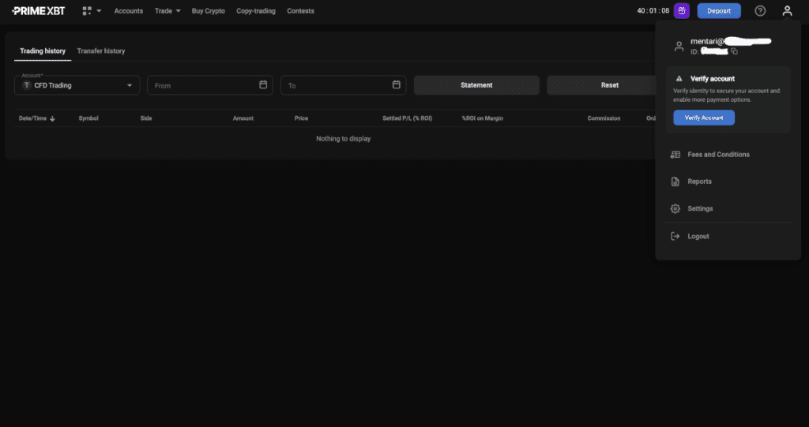This screenshot has width=809, height=427.
Task: Click the Statement button
Action: [476, 85]
